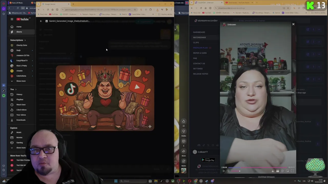This screenshot has width=328, height=184.
Task: Open Celebrikteta subscription channel
Action: click(x=22, y=76)
